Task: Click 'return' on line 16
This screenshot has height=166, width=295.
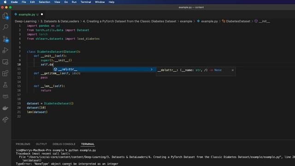Action: coord(46,90)
